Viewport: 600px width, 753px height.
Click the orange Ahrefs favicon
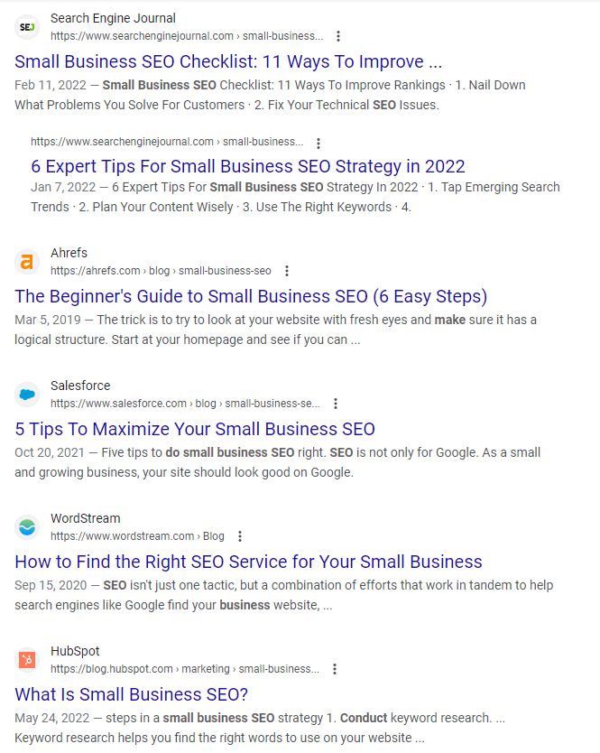[x=27, y=262]
